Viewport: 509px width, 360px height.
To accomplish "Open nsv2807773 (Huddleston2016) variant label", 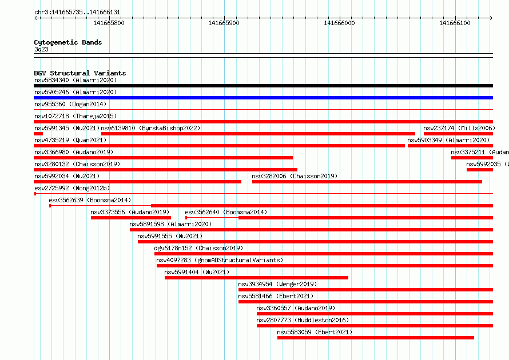I will (x=302, y=320).
